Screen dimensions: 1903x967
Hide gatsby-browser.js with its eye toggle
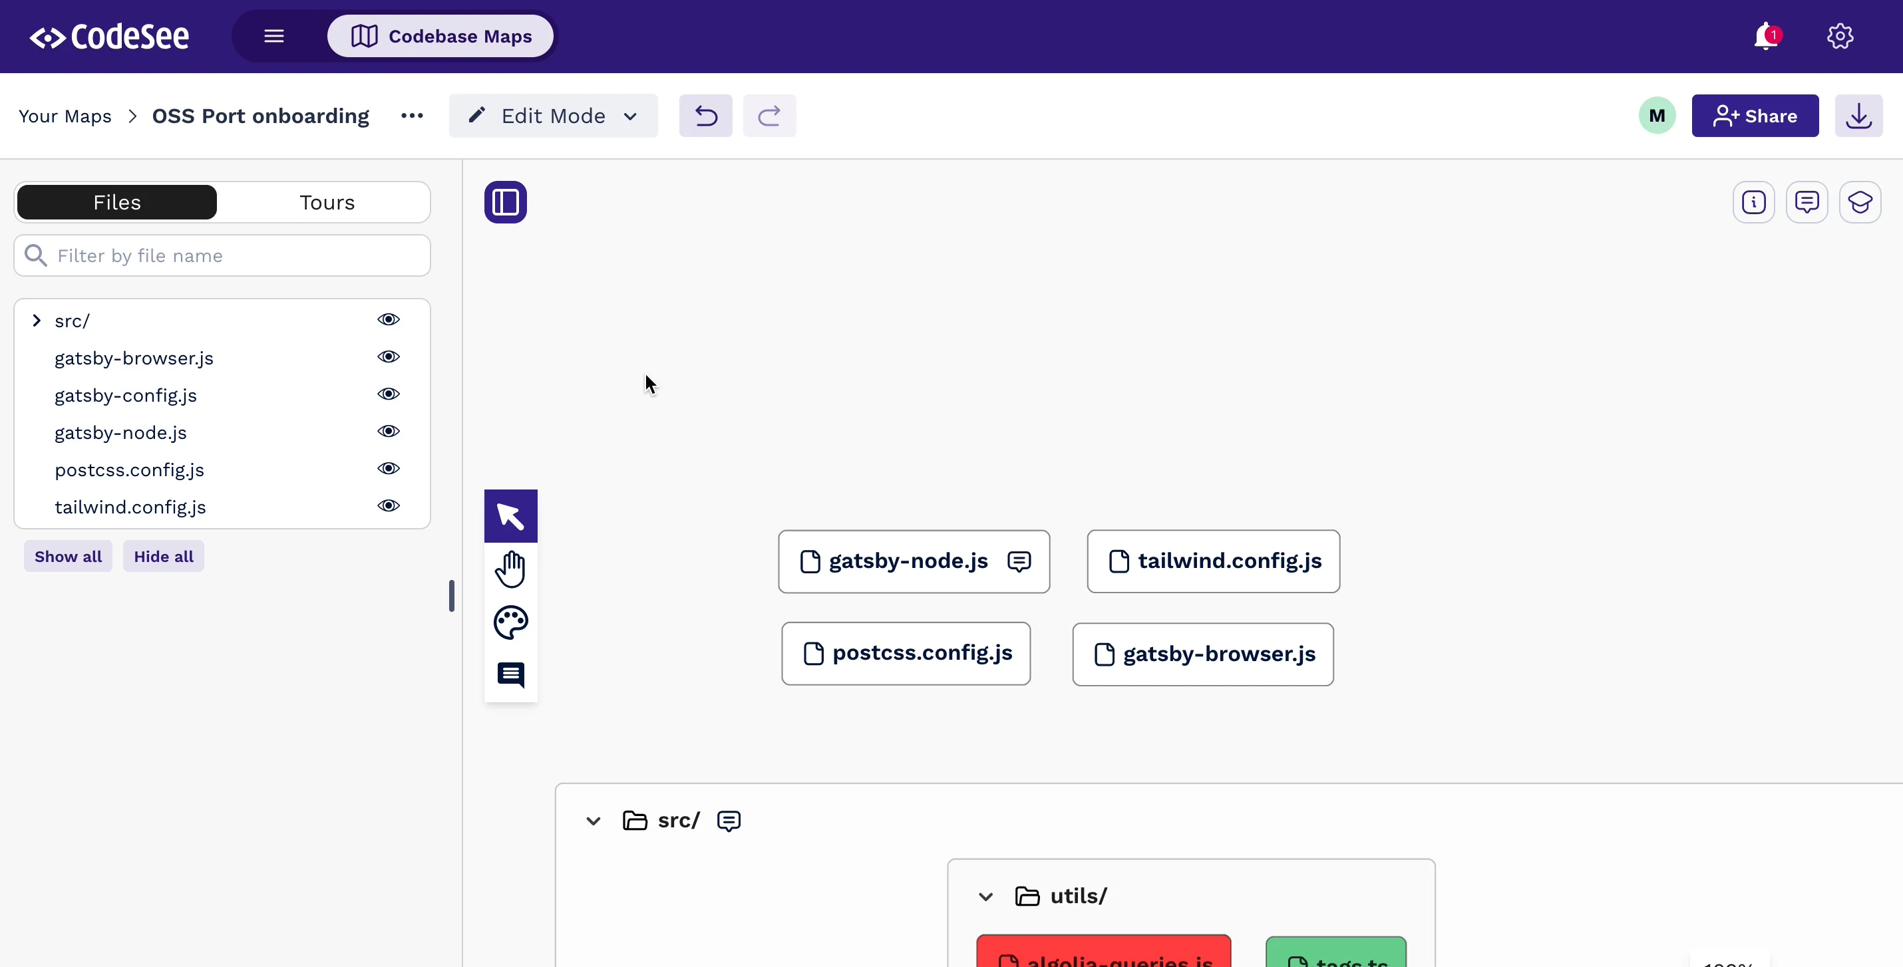tap(389, 356)
